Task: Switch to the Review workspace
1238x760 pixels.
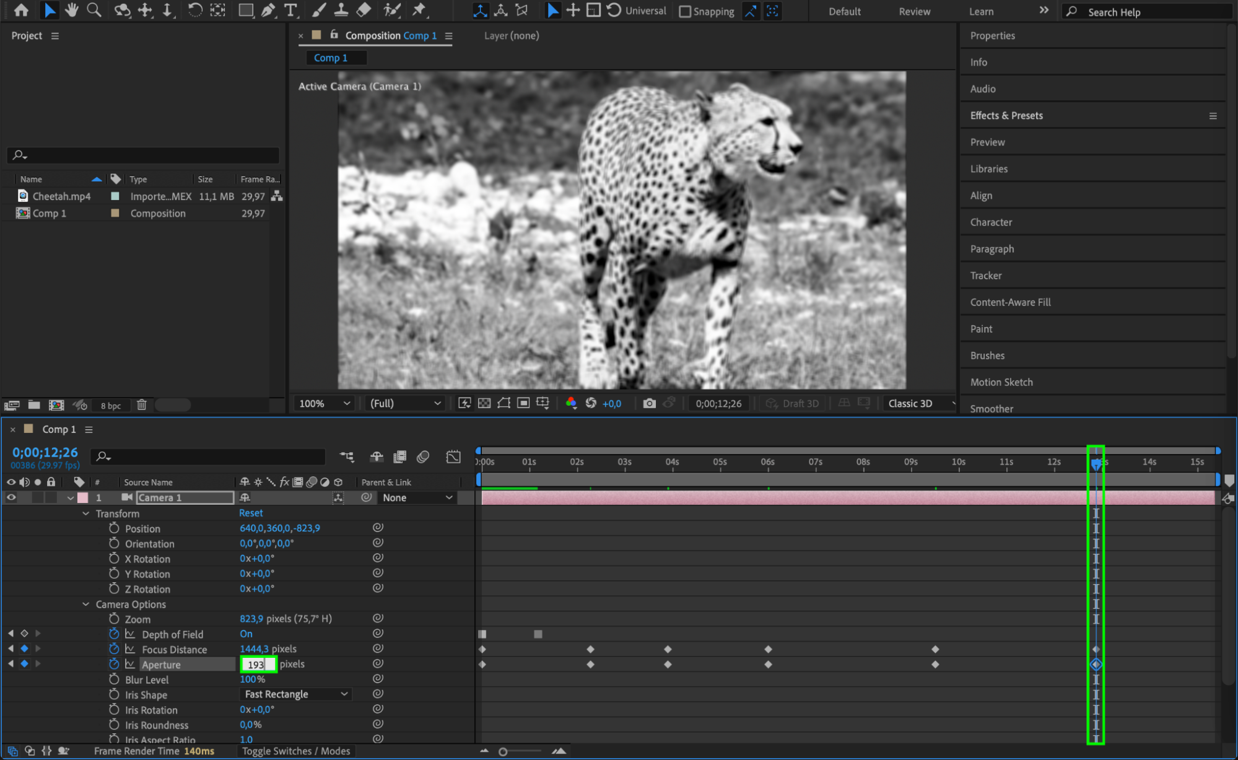Action: (914, 11)
